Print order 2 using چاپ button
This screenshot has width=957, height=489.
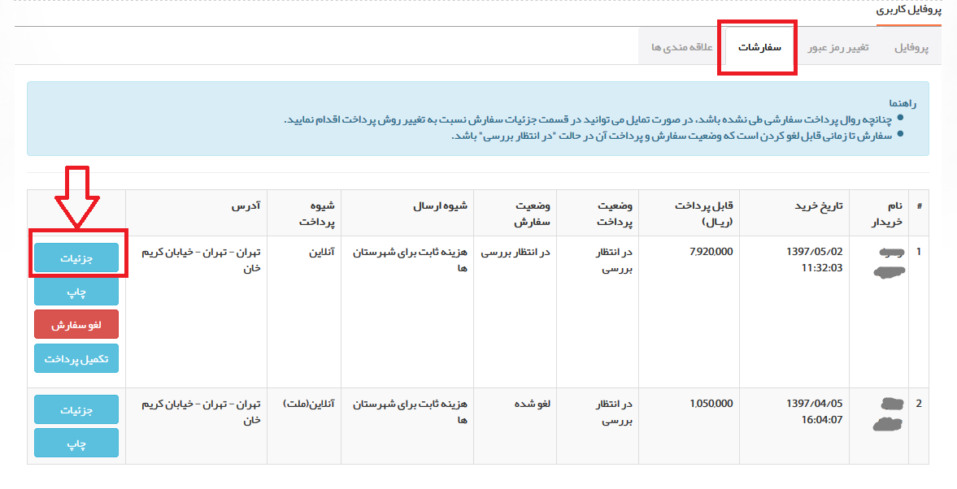click(76, 444)
